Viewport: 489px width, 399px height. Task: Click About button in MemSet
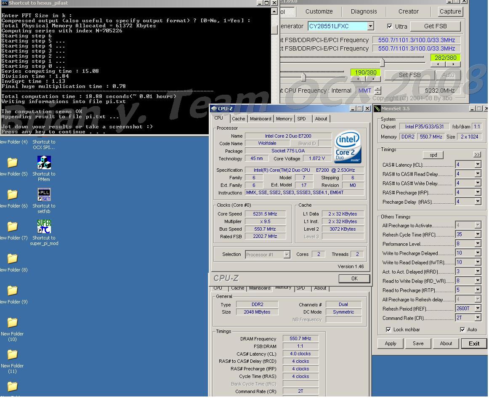click(446, 343)
